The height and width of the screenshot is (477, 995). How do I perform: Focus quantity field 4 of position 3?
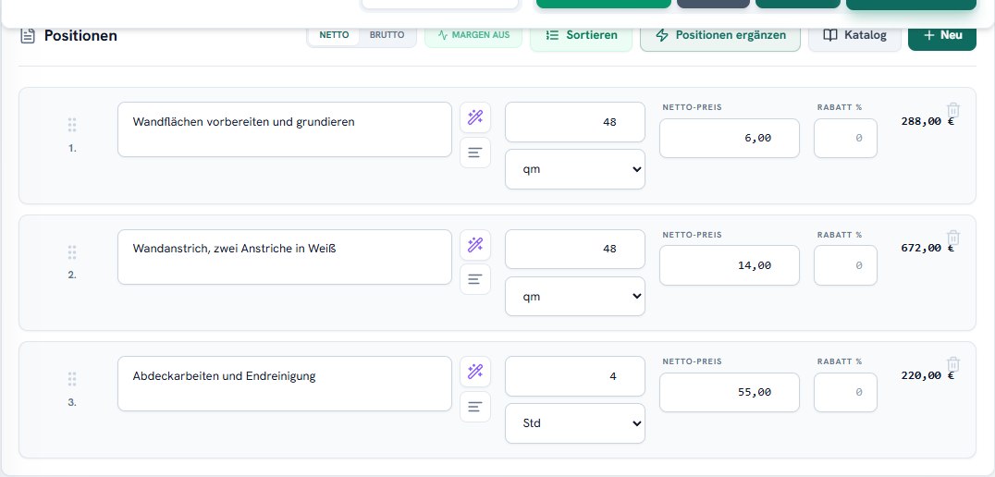click(x=575, y=376)
